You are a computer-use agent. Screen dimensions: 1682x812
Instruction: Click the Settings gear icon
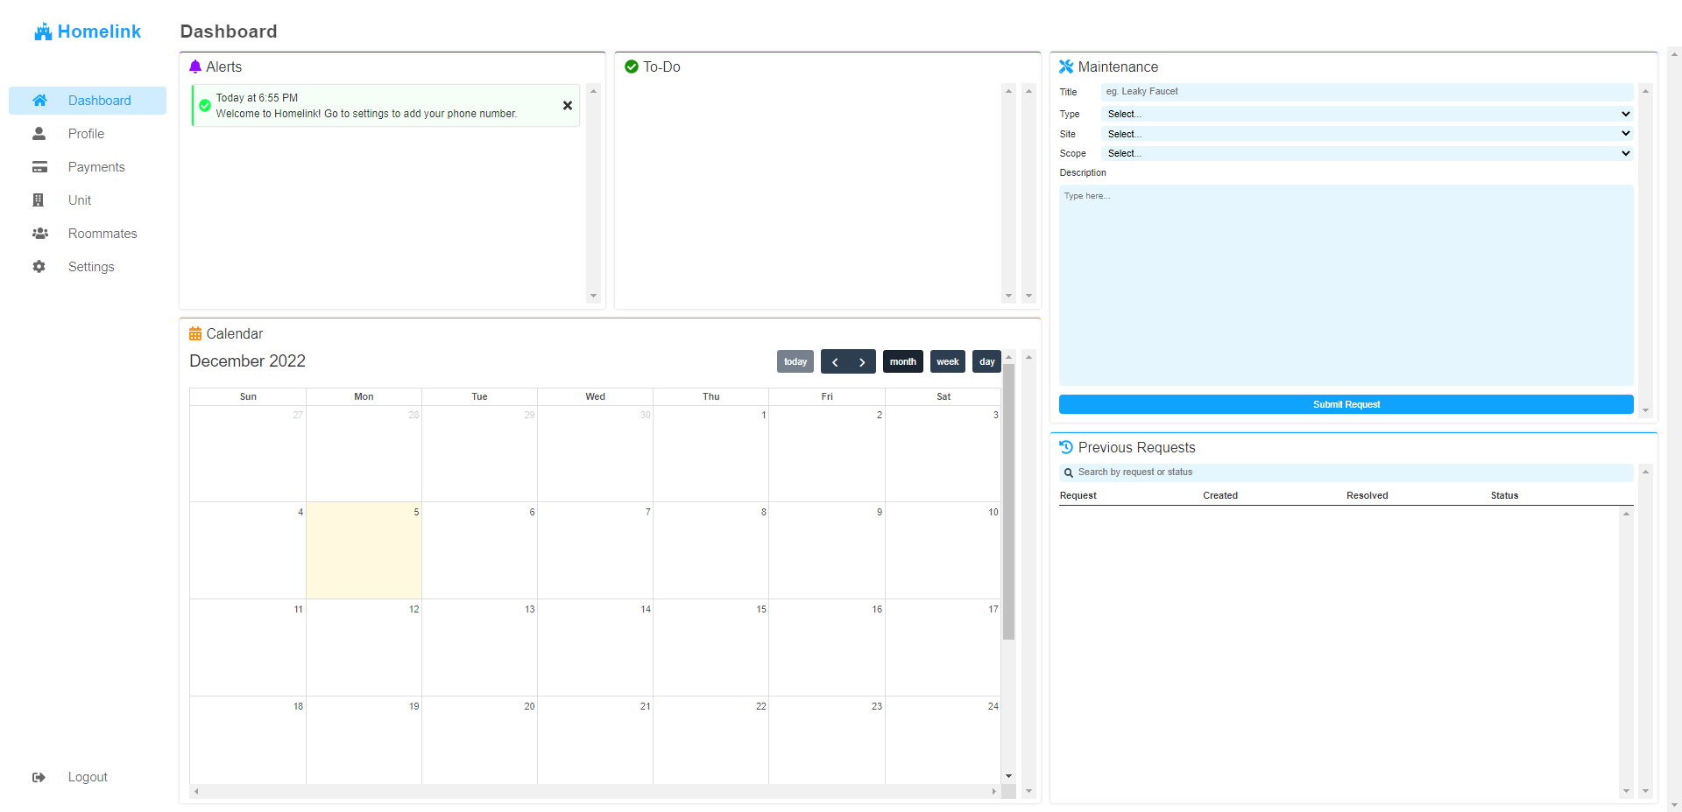point(39,267)
